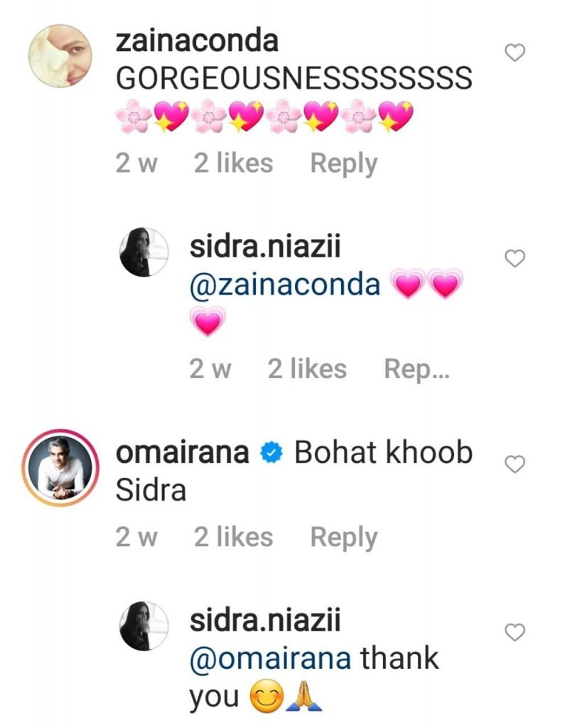Viewport: 565px width, 728px height.
Task: View 2 likes on zainaconda's comment
Action: tap(233, 164)
